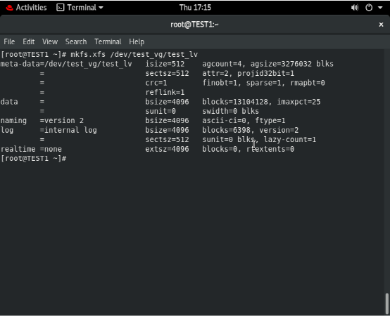This screenshot has width=390, height=316.
Task: Click the volume speaker icon
Action: tap(355, 8)
